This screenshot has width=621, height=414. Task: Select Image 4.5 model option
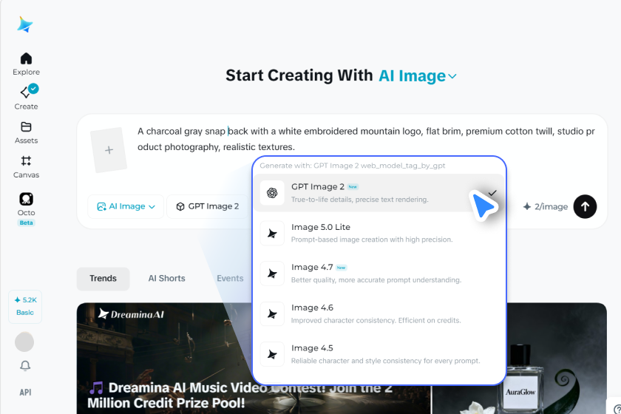(x=379, y=354)
